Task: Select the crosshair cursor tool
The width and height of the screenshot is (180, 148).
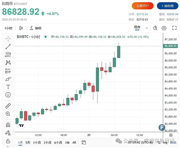Action: click(8, 39)
